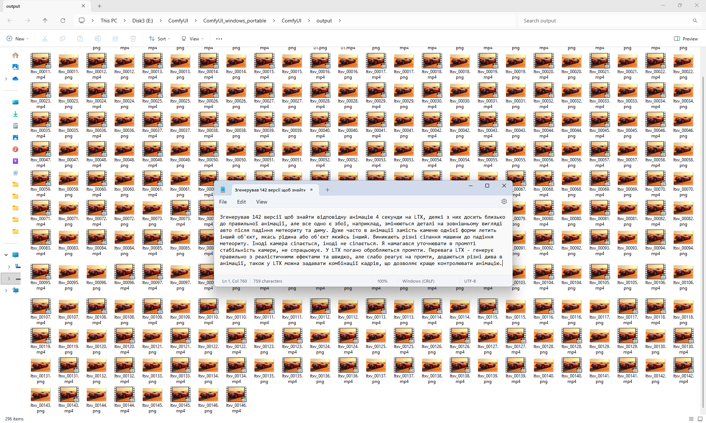Switch to details list view in status bar
This screenshot has width=706, height=423.
point(691,419)
